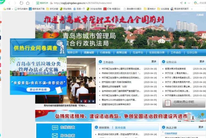The image size is (206, 138).
Task: Open the 路由器WEB配置 bookmark
Action: pos(133,9)
